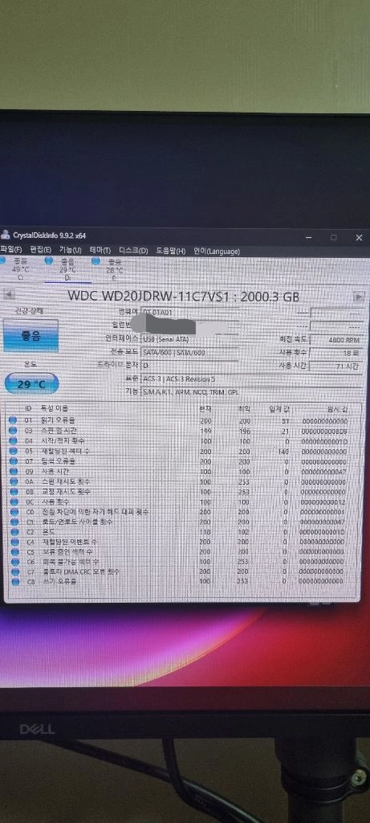Screen dimensions: 370x823
Task: Click the status dot for attribute 0A
Action: [13, 481]
